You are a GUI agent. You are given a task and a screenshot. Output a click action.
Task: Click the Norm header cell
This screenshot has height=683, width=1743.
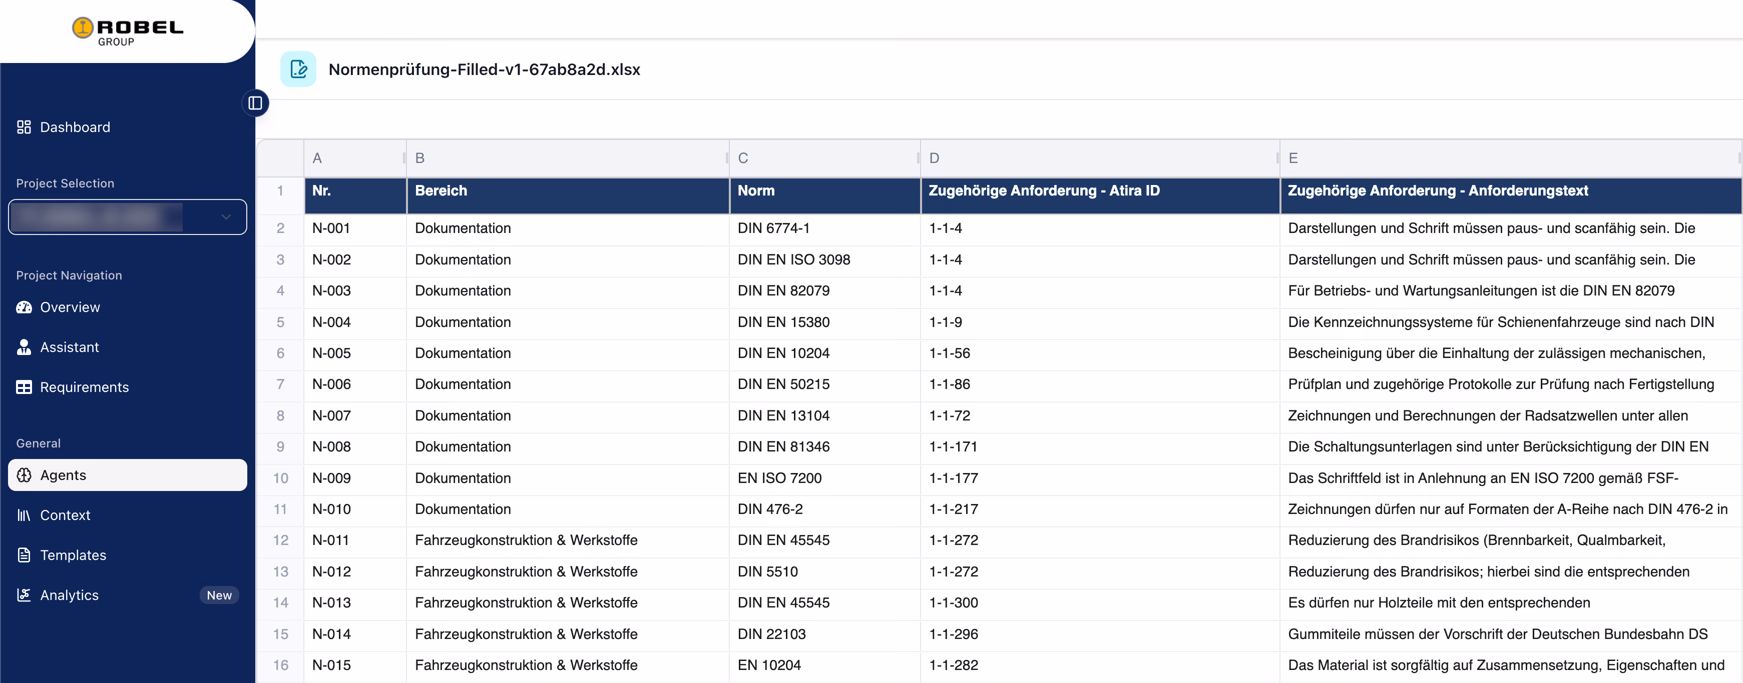[x=825, y=195]
